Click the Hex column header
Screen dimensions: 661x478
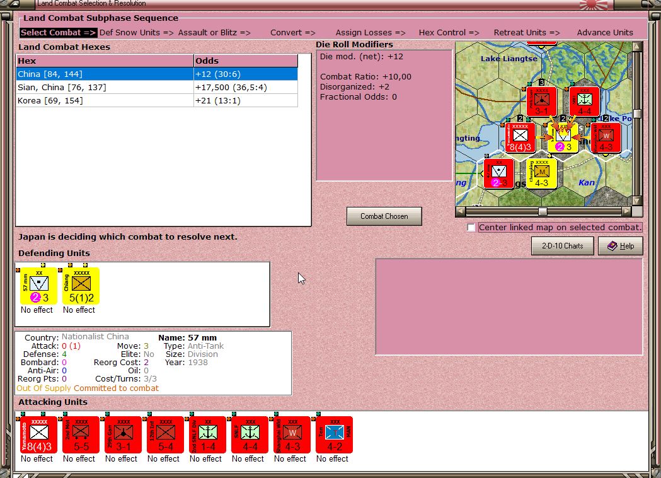point(105,61)
